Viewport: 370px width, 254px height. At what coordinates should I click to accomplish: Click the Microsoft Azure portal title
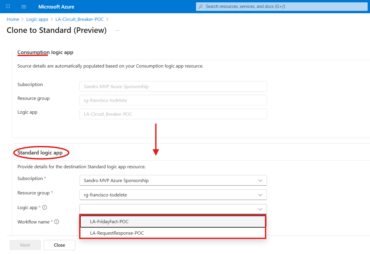pos(56,6)
